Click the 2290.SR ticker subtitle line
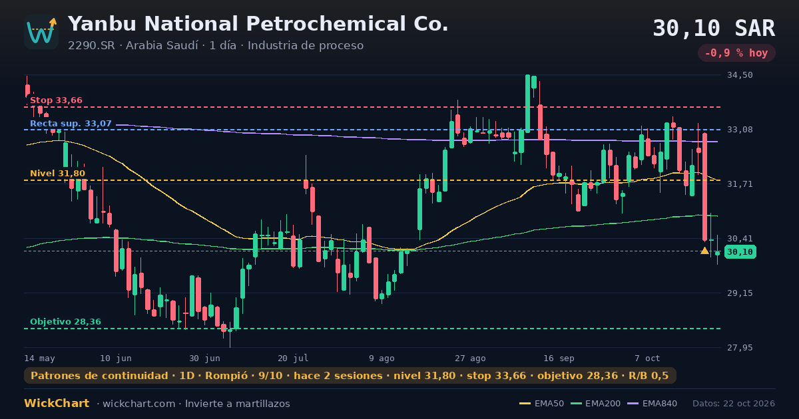Image resolution: width=799 pixels, height=419 pixels. (x=216, y=46)
